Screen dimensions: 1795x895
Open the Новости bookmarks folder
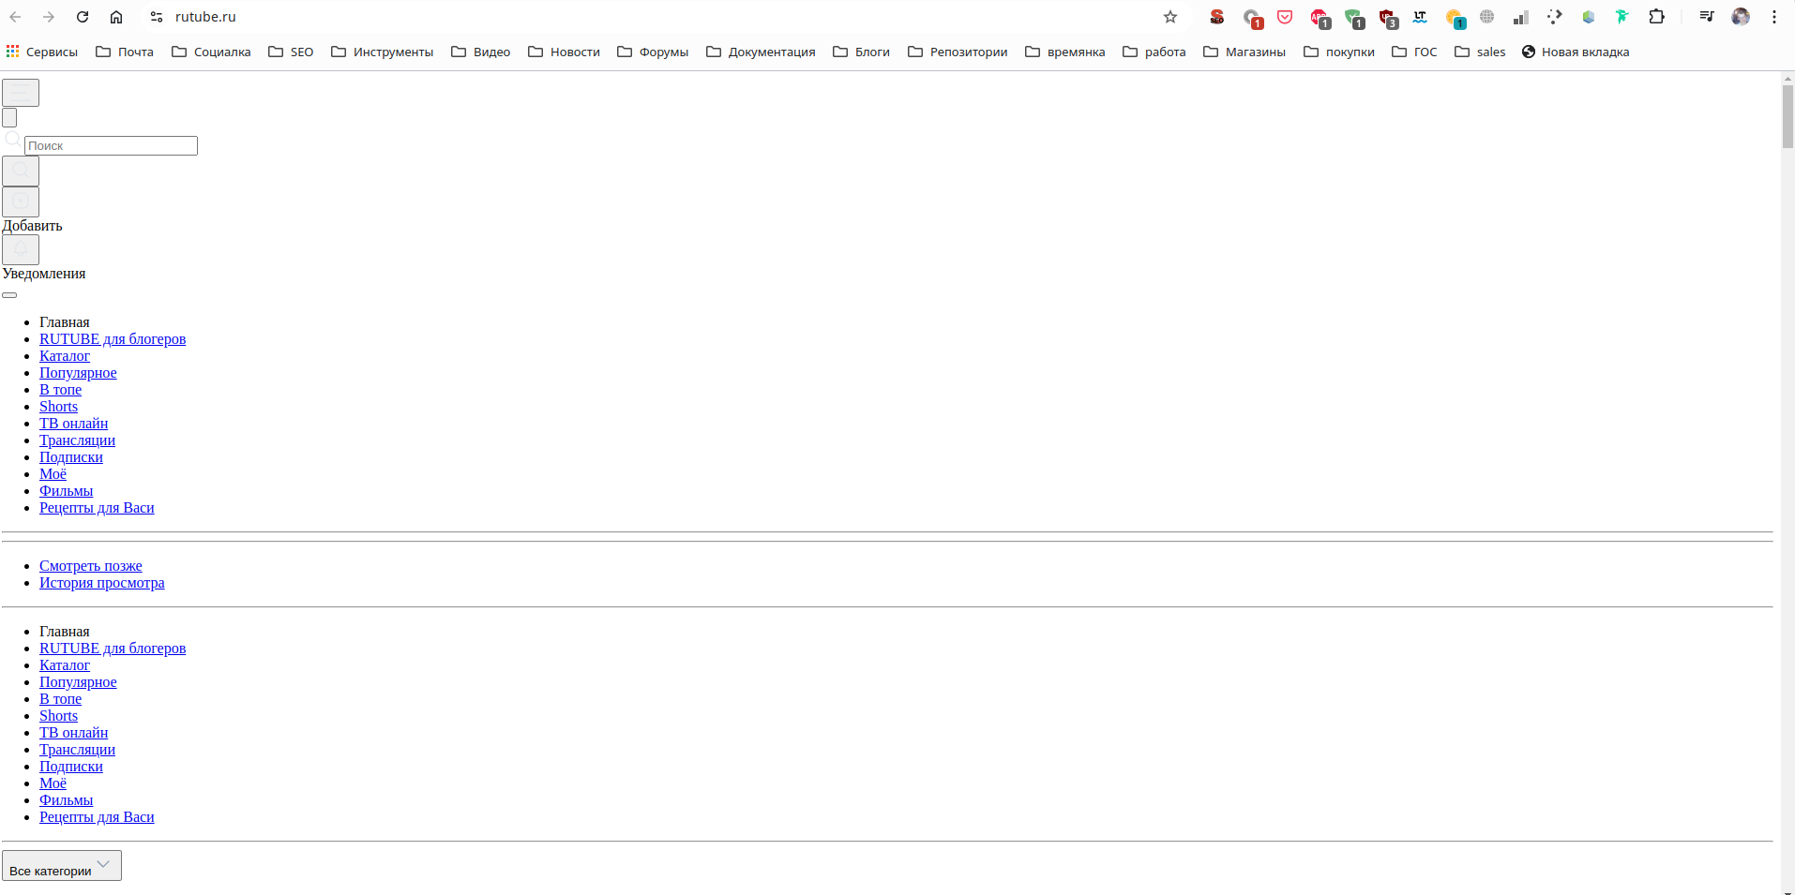[564, 52]
